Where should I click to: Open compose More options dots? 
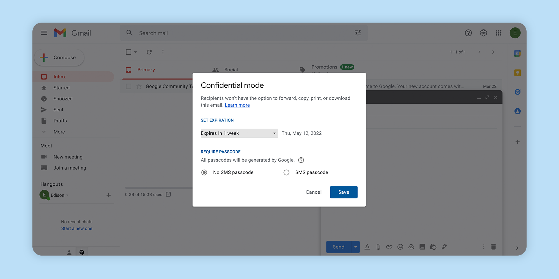coord(484,247)
